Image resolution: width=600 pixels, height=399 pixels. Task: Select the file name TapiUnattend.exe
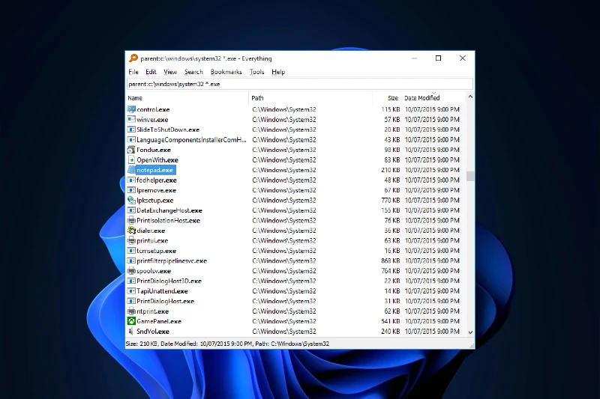click(162, 291)
